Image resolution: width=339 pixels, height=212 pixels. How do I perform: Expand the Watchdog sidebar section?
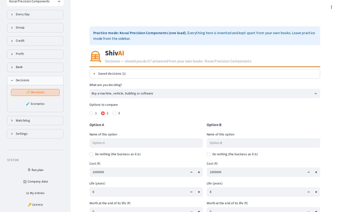click(x=35, y=121)
